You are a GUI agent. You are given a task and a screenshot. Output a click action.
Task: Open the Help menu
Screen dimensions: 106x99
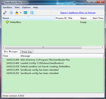pyautogui.click(x=36, y=7)
